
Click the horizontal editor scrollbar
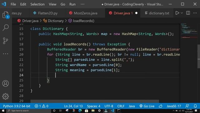(x=95, y=101)
